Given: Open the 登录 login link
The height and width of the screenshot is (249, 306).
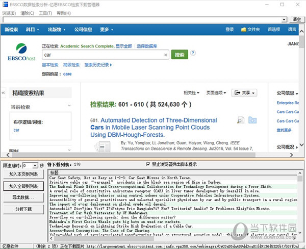Looking at the screenshot, I should pos(229,30).
